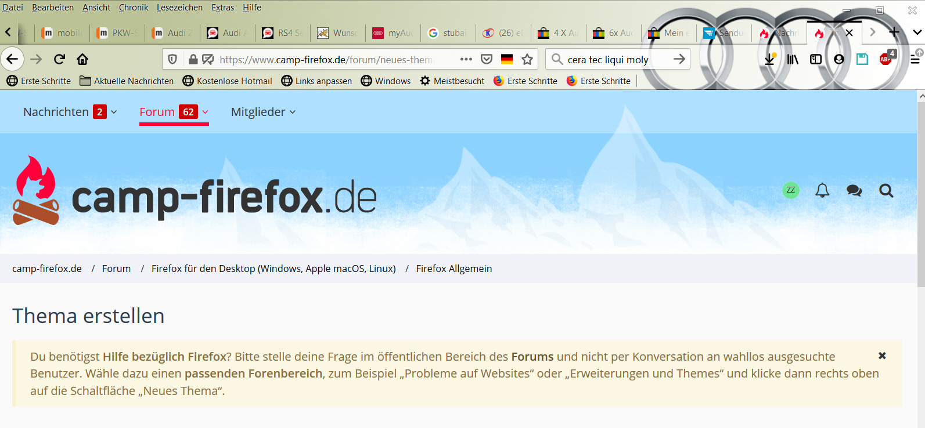Open the Datei menu
The image size is (925, 428).
13,8
